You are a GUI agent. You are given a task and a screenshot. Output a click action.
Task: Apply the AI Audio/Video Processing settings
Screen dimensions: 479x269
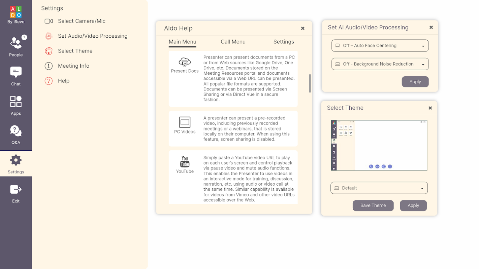click(415, 82)
